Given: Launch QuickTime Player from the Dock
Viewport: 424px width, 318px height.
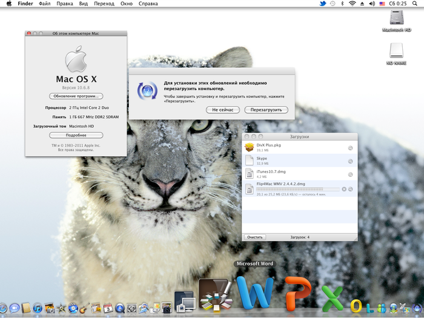Looking at the screenshot, I should pyautogui.click(x=119, y=308).
